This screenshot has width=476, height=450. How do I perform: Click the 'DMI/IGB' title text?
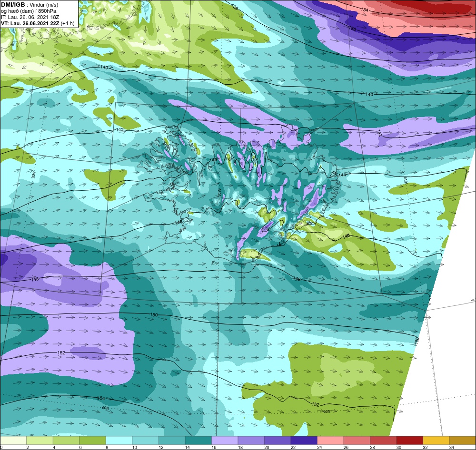coord(13,5)
